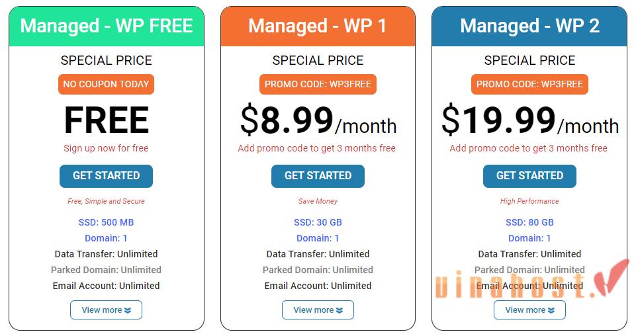
Task: Click PROMO CODE: WP3FREE badge in WP 1
Action: tap(318, 84)
